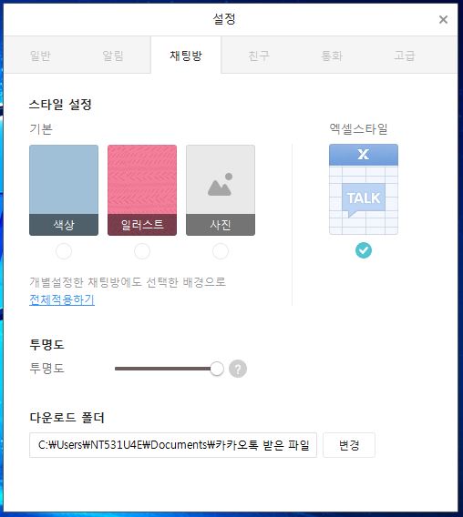Click the 투명도 transparency slider handle
Viewport: 463px width, 517px height.
[217, 369]
